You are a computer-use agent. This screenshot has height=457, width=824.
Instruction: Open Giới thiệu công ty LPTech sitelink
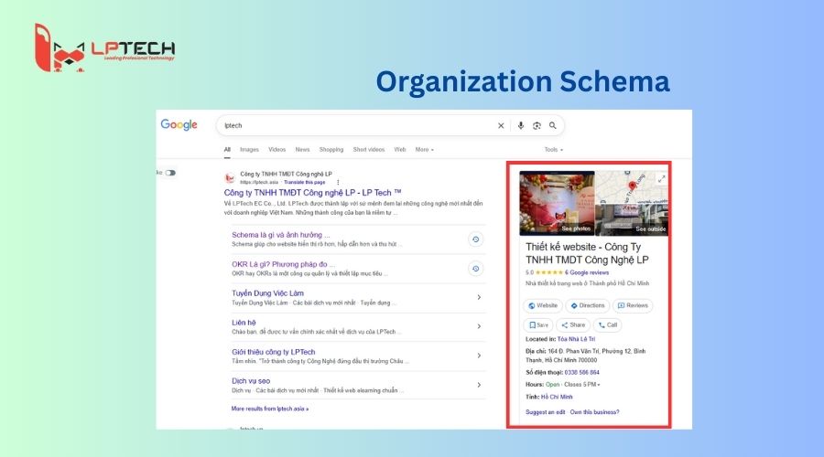(x=273, y=352)
